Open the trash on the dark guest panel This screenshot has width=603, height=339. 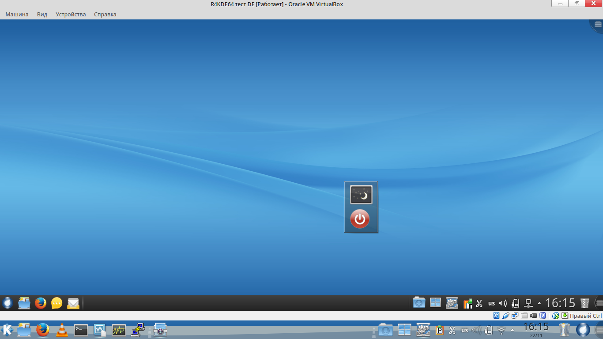(x=585, y=303)
